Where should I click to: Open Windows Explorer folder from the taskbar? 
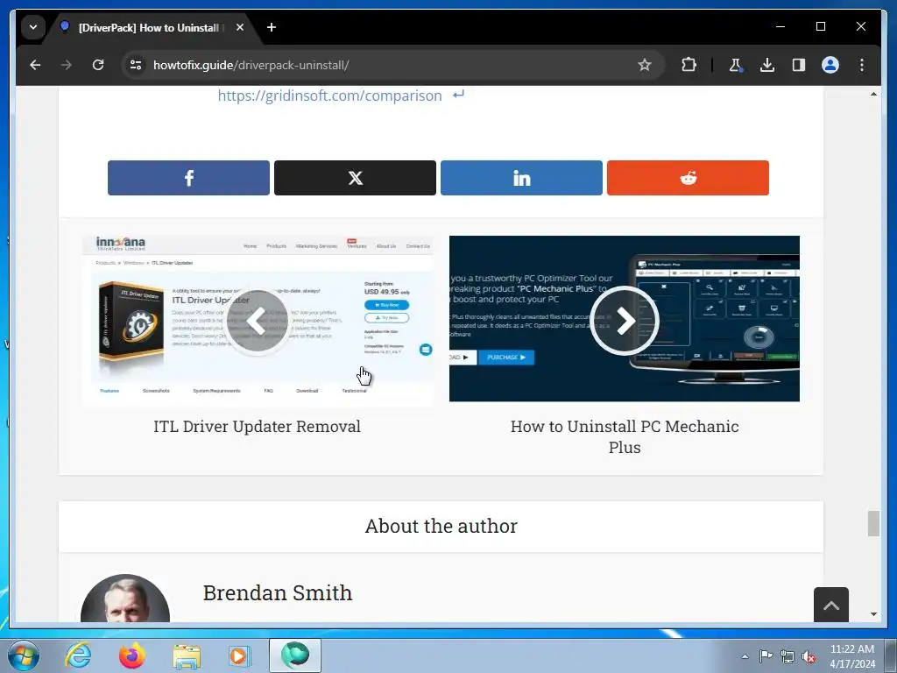click(187, 655)
